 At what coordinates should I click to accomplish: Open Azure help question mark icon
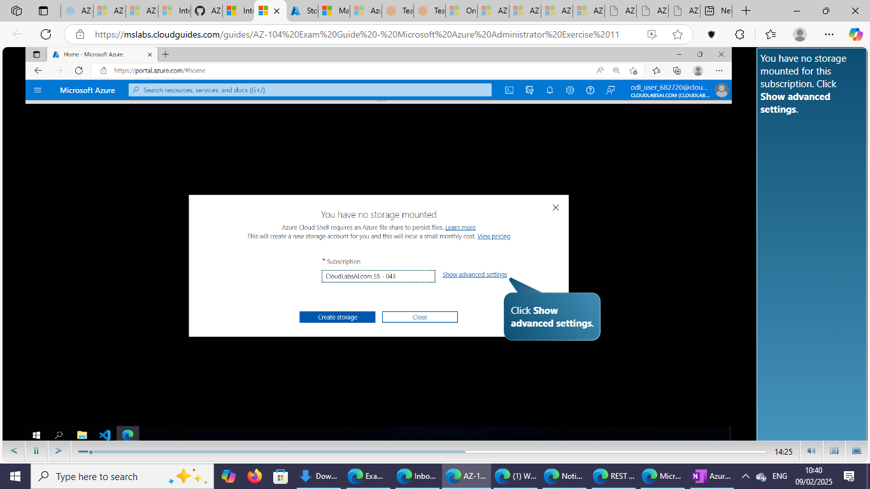[590, 90]
